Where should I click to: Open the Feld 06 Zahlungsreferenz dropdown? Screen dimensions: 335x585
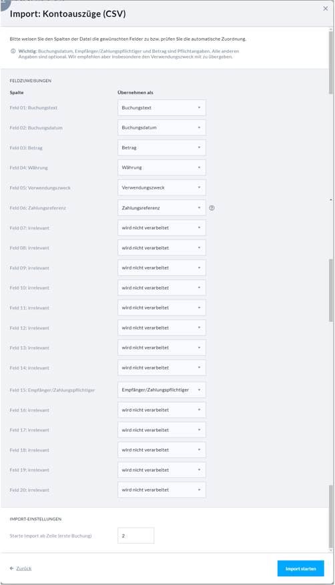(161, 208)
